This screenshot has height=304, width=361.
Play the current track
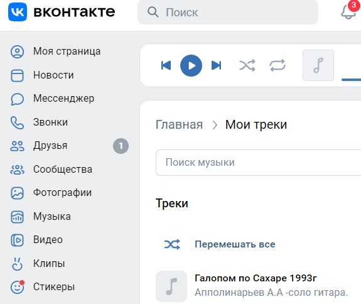click(x=191, y=65)
